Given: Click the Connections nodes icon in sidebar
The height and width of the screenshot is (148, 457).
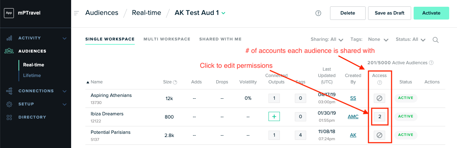Looking at the screenshot, I should pyautogui.click(x=10, y=91).
